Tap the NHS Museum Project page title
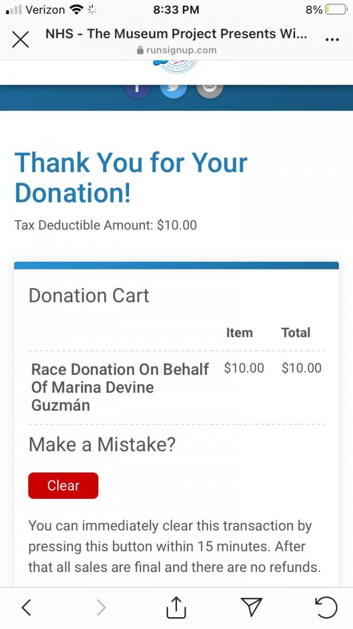The height and width of the screenshot is (629, 353). tap(176, 34)
